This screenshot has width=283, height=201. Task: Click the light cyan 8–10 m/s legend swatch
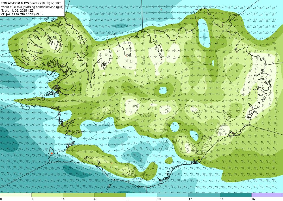pyautogui.click(x=141, y=195)
